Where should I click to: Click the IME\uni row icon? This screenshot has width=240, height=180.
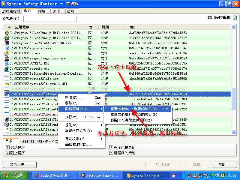coord(7,124)
